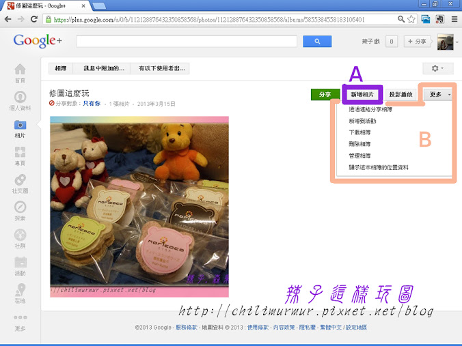Click dropdown arrow beside profile avatar
This screenshot has height=346, width=462.
pyautogui.click(x=457, y=42)
